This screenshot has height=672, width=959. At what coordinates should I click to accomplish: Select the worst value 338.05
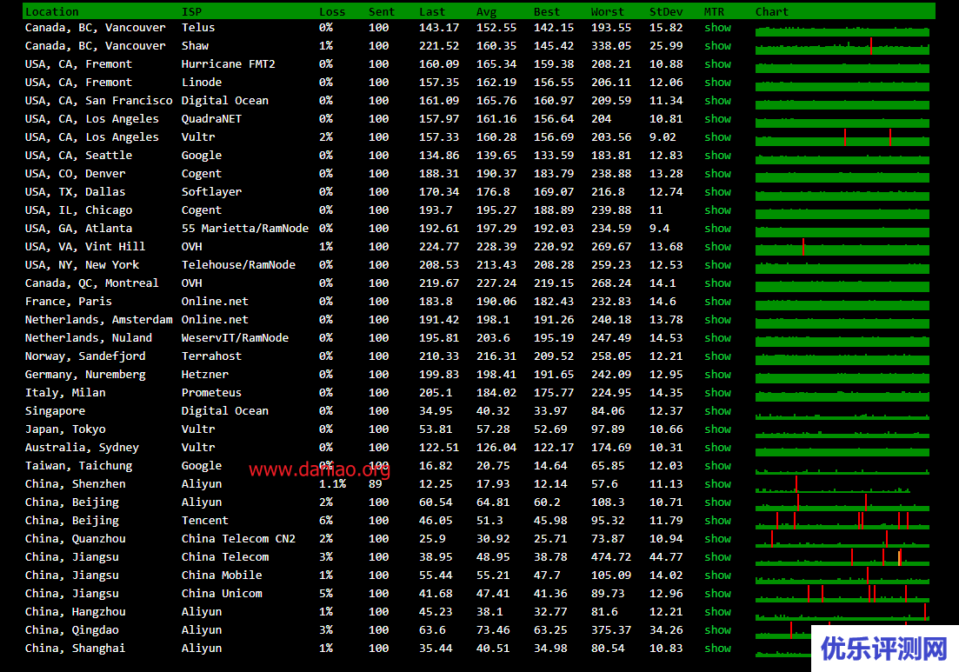(x=611, y=46)
